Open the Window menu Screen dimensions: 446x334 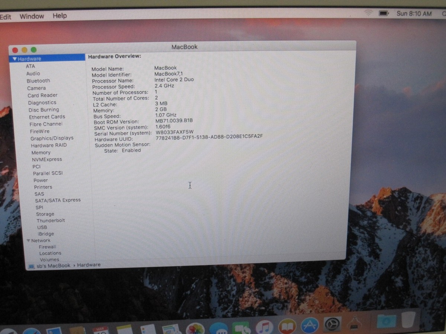click(x=32, y=16)
